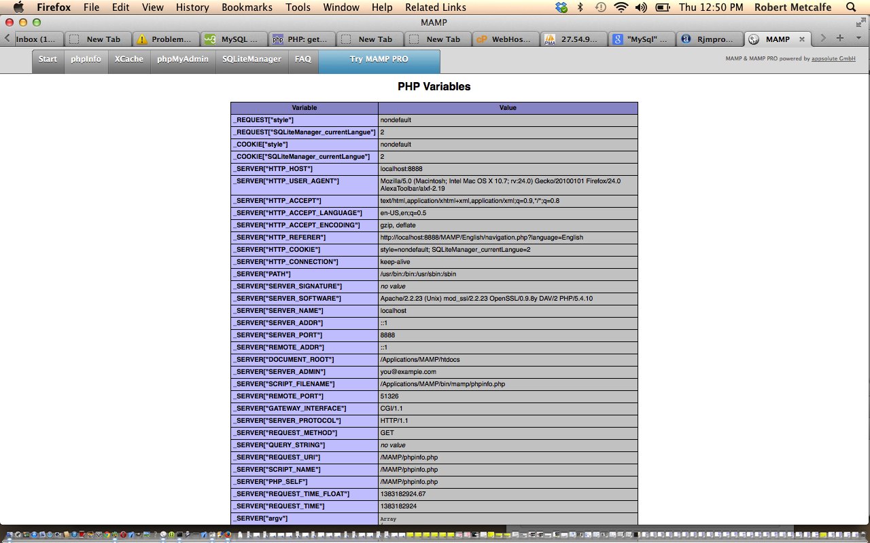The height and width of the screenshot is (543, 870).
Task: Select the CGI/1.1 value cell
Action: (x=508, y=409)
